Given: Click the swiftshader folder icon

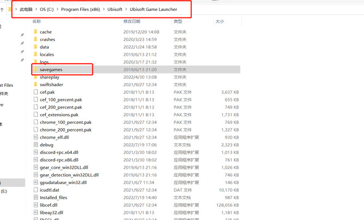Looking at the screenshot, I should pyautogui.click(x=36, y=85).
